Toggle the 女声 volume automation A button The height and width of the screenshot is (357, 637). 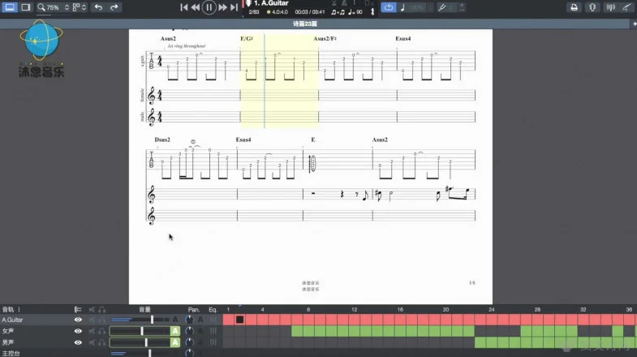[x=175, y=331]
